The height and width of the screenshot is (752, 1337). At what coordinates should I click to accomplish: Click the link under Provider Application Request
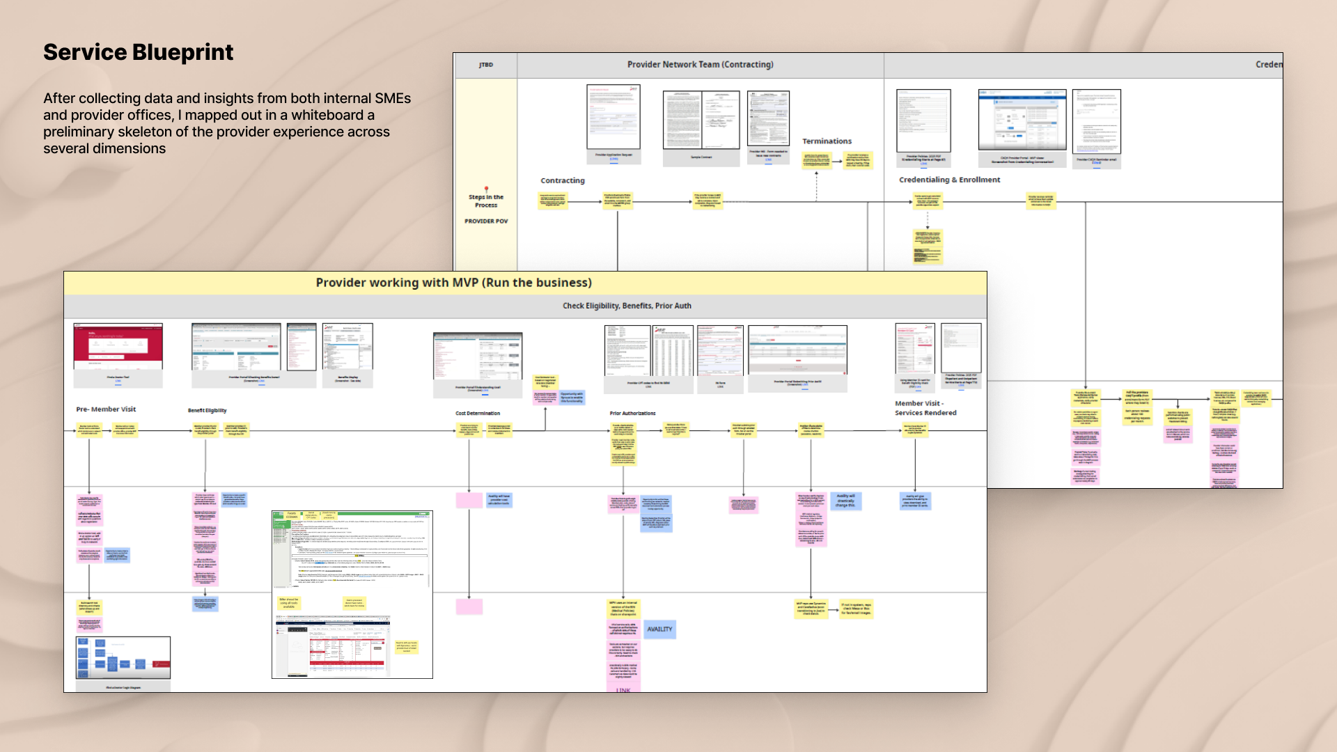click(613, 159)
